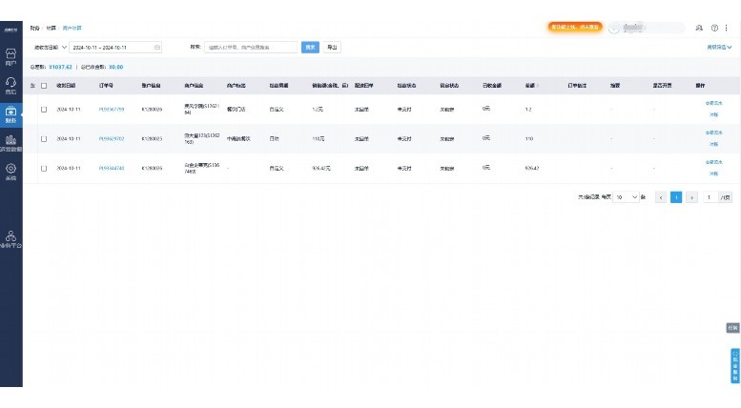The height and width of the screenshot is (408, 741).
Task: Click the first breadcrumb item at top
Action: pos(34,28)
